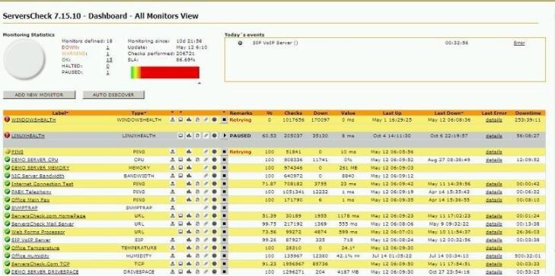Pause the PABX Telephony monitor
Viewport: 555px width, 276px height.
tap(224, 192)
